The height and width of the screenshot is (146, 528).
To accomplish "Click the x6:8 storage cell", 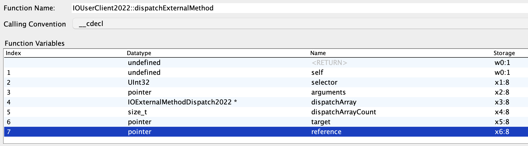I will click(x=502, y=132).
